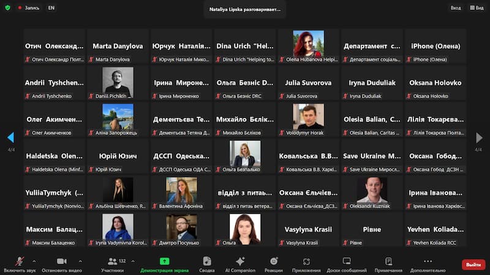Expand video options arrow next to camera
490x275 pixels.
pos(80,261)
